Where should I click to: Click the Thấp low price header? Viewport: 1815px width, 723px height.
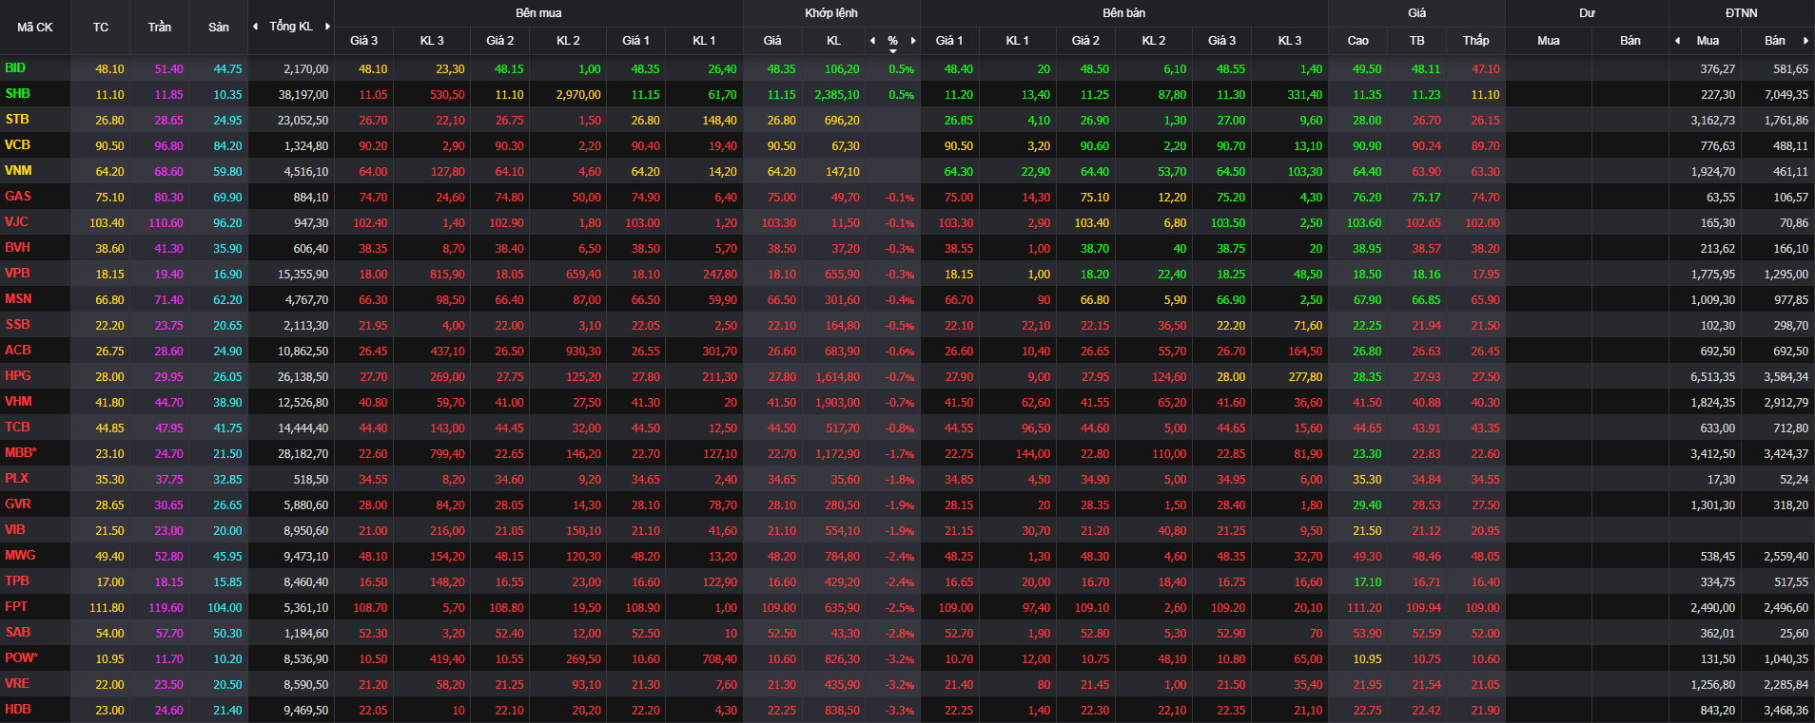pyautogui.click(x=1476, y=41)
